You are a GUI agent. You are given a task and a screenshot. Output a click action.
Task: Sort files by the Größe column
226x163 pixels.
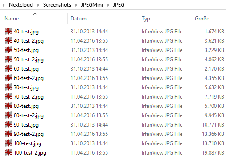pyautogui.click(x=202, y=19)
